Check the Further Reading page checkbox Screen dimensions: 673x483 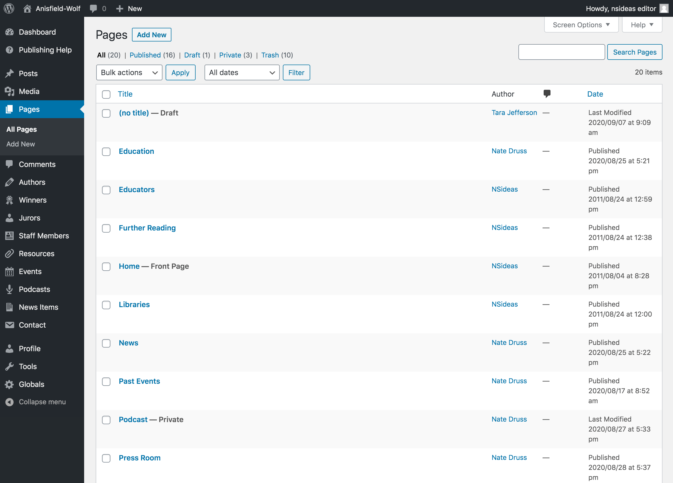pos(106,228)
